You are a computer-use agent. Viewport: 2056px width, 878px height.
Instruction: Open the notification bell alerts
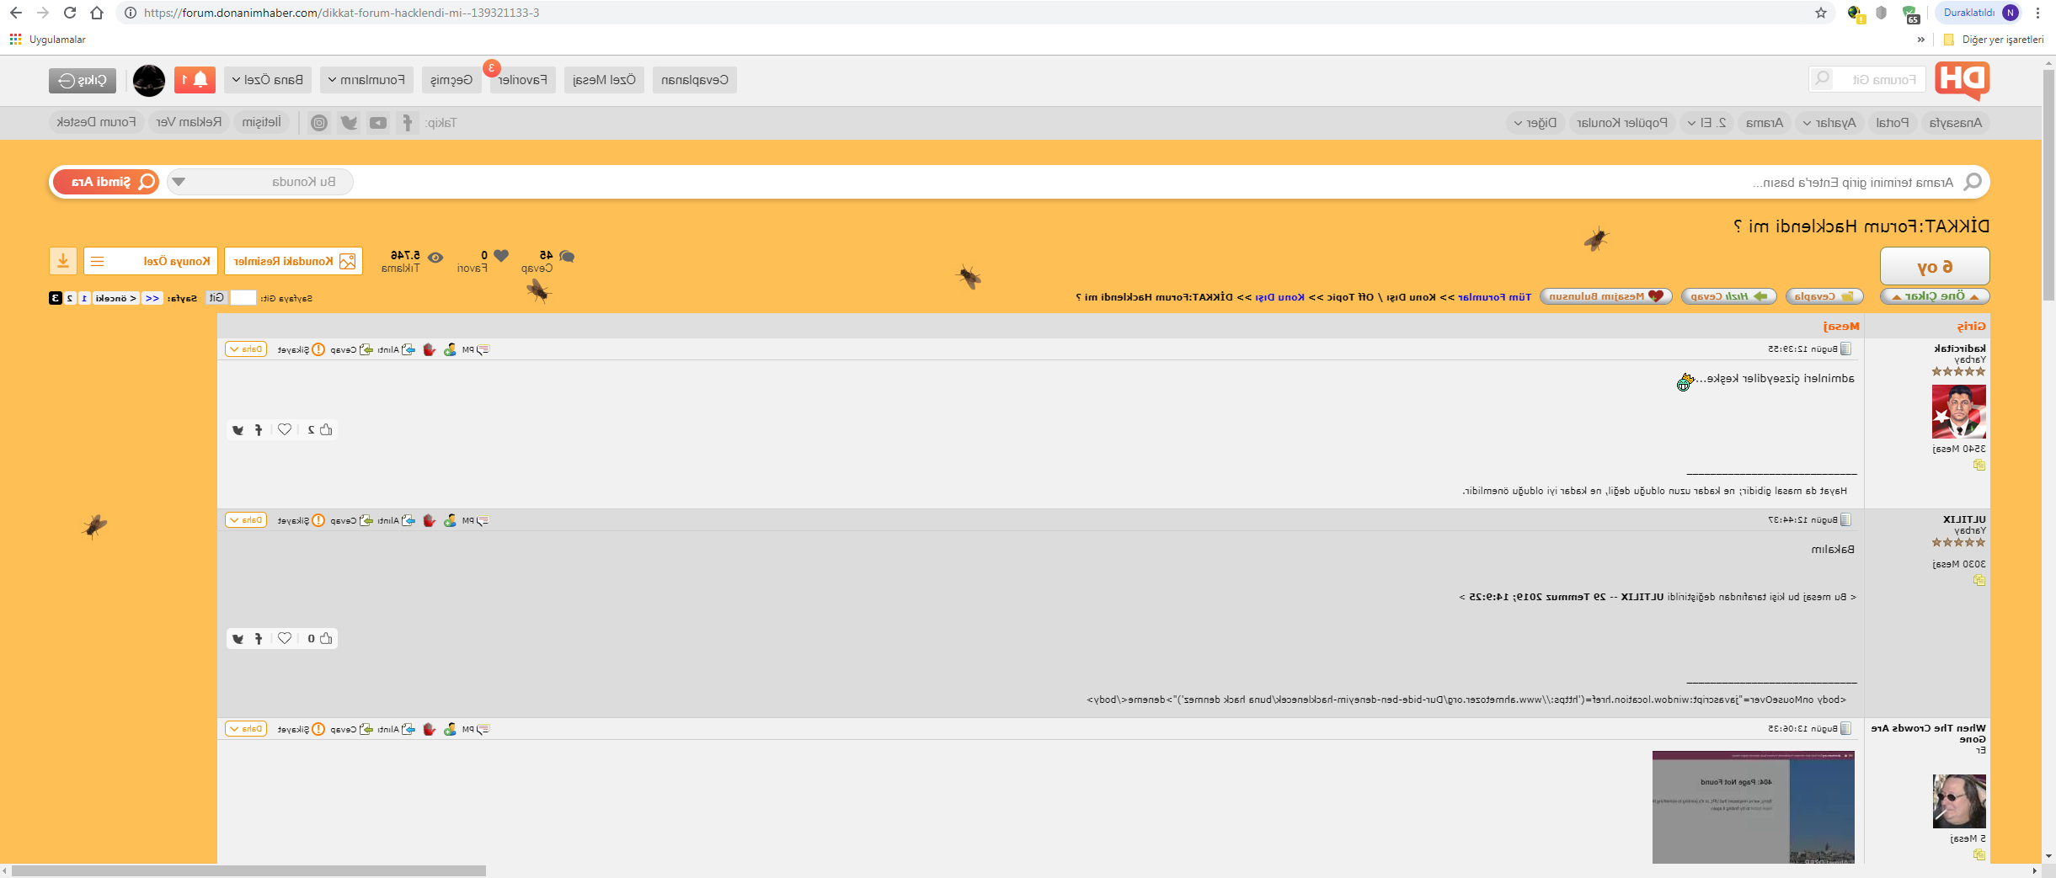coord(195,80)
